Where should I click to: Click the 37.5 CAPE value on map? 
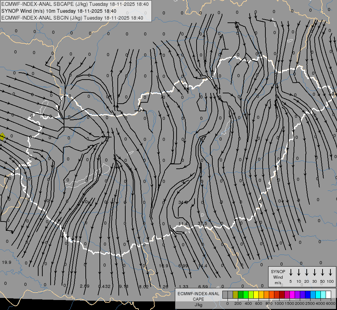202,223
